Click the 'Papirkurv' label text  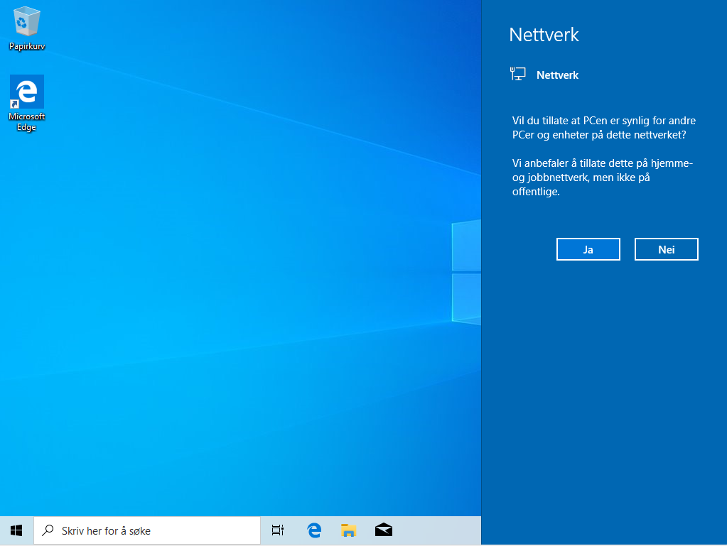point(27,46)
